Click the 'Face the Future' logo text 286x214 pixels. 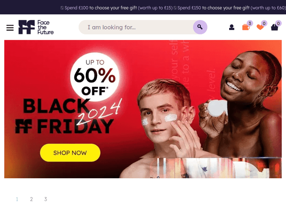[45, 27]
